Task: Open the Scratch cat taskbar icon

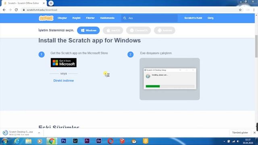Action: pos(134,141)
